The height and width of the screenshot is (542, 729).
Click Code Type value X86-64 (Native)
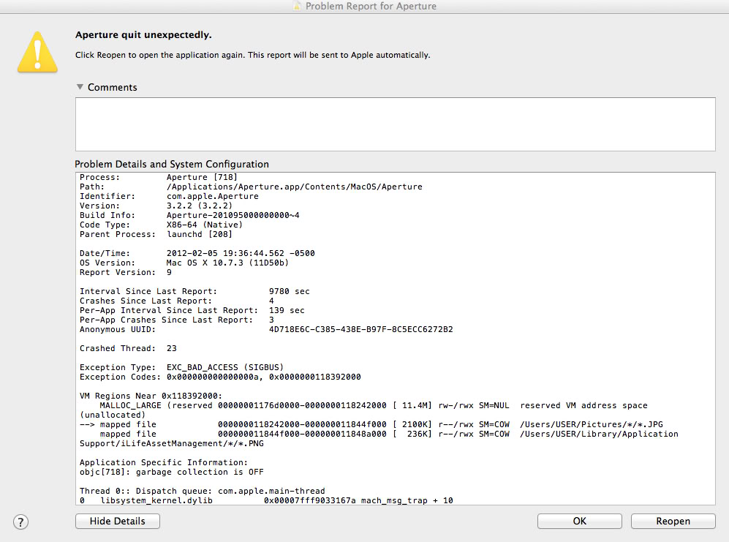coord(205,225)
